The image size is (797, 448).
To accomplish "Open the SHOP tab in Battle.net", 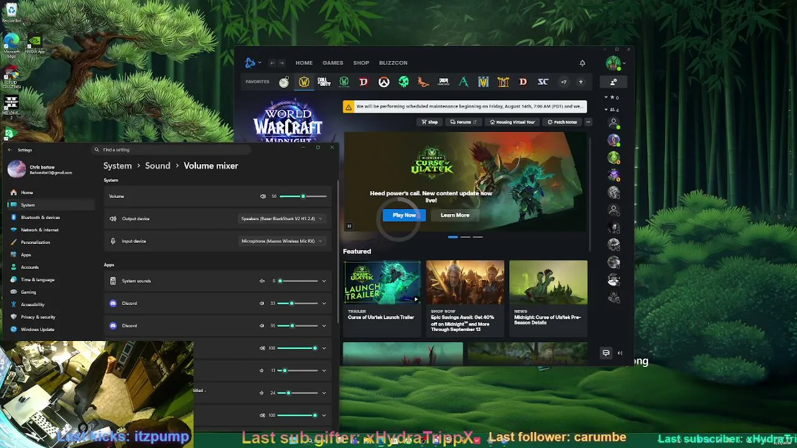I will [361, 63].
